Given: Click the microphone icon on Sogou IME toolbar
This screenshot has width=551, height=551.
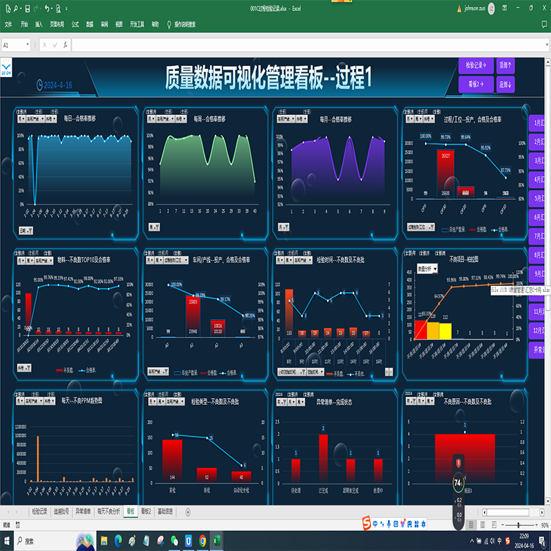Looking at the screenshot, I should coord(388,524).
